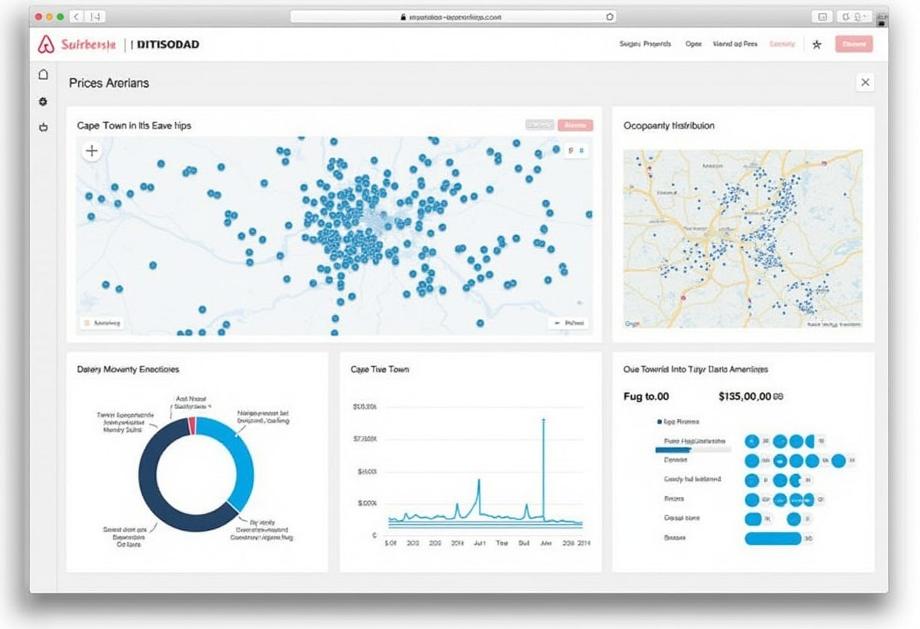The image size is (920, 629).
Task: Click the browser back arrow
Action: (76, 16)
